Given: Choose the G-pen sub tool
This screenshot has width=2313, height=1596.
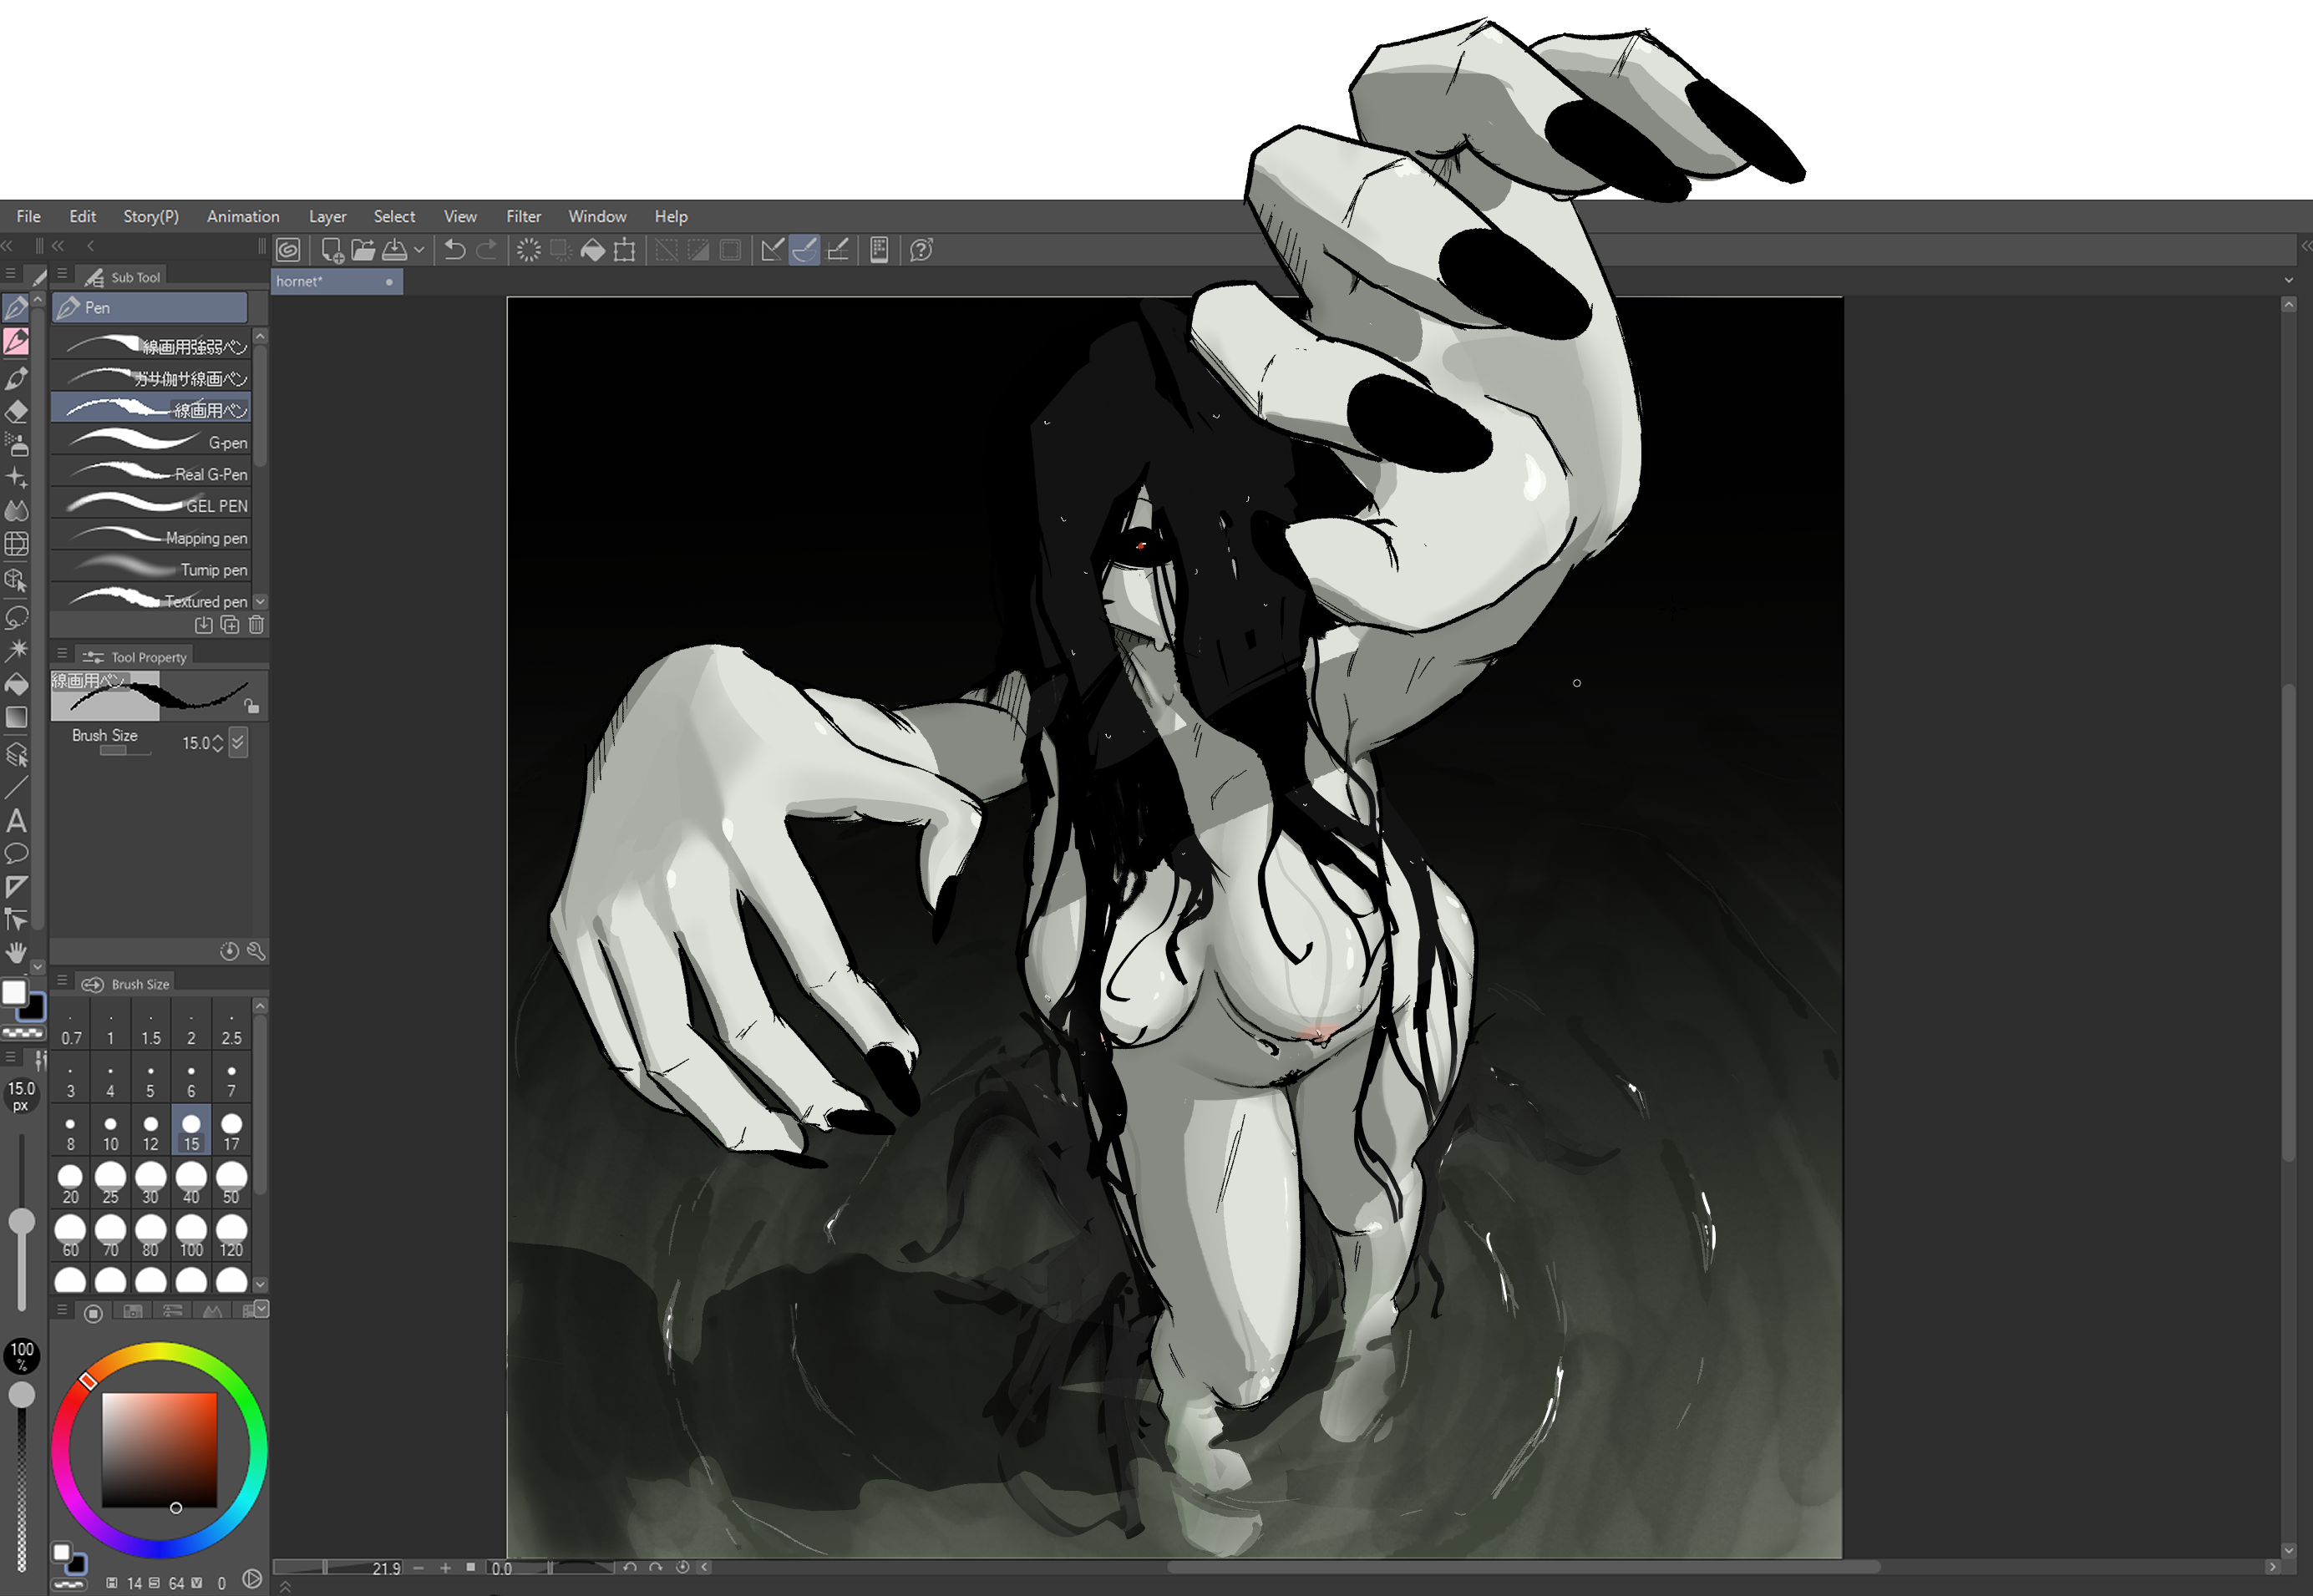Looking at the screenshot, I should click(x=152, y=442).
